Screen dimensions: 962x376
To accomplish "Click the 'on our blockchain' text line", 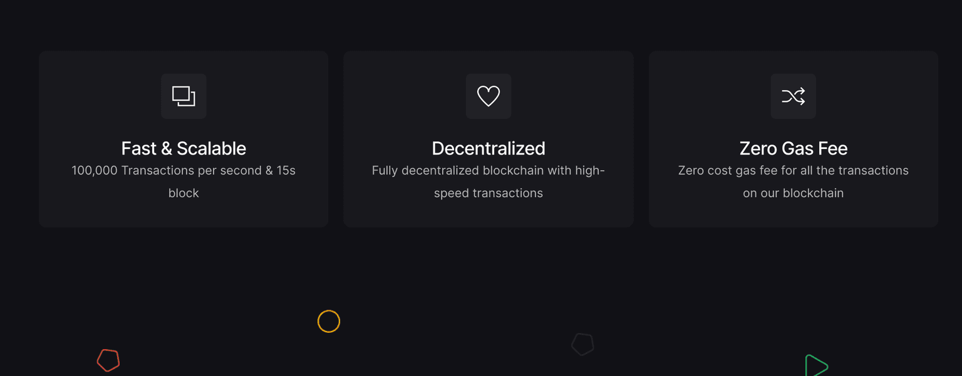I will (793, 193).
